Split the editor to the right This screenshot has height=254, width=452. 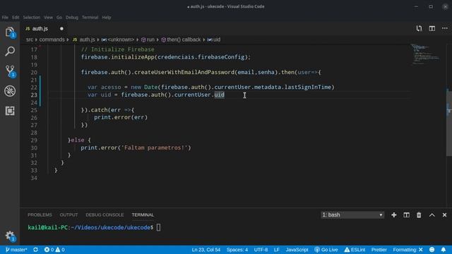click(x=432, y=28)
